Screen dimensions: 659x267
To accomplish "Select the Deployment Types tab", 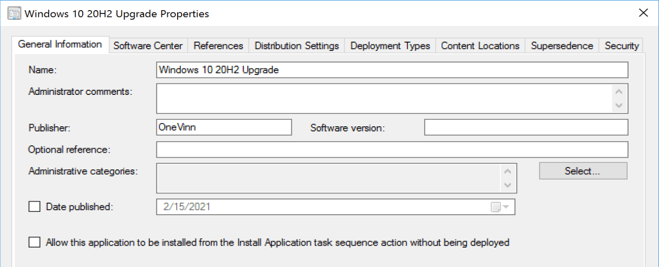I will click(x=390, y=46).
